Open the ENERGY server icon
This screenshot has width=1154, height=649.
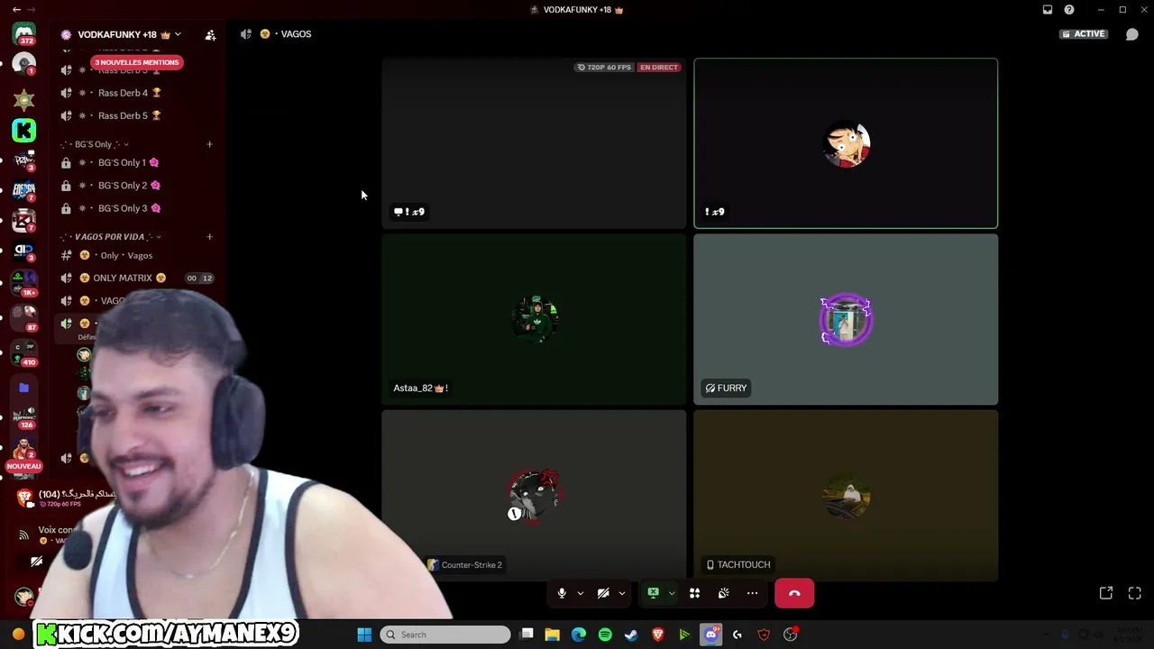[24, 191]
